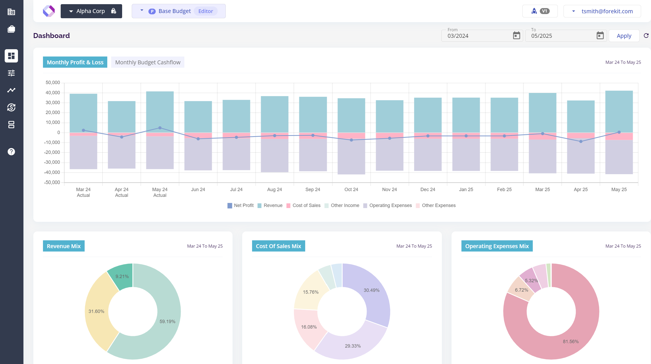Select the Monthly Profit & Loss tab

pyautogui.click(x=75, y=62)
